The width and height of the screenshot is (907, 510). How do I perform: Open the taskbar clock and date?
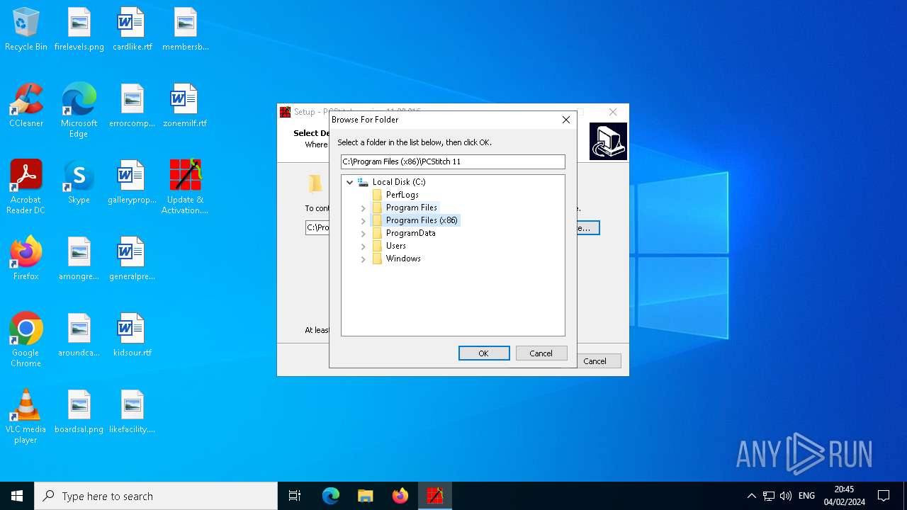point(844,496)
